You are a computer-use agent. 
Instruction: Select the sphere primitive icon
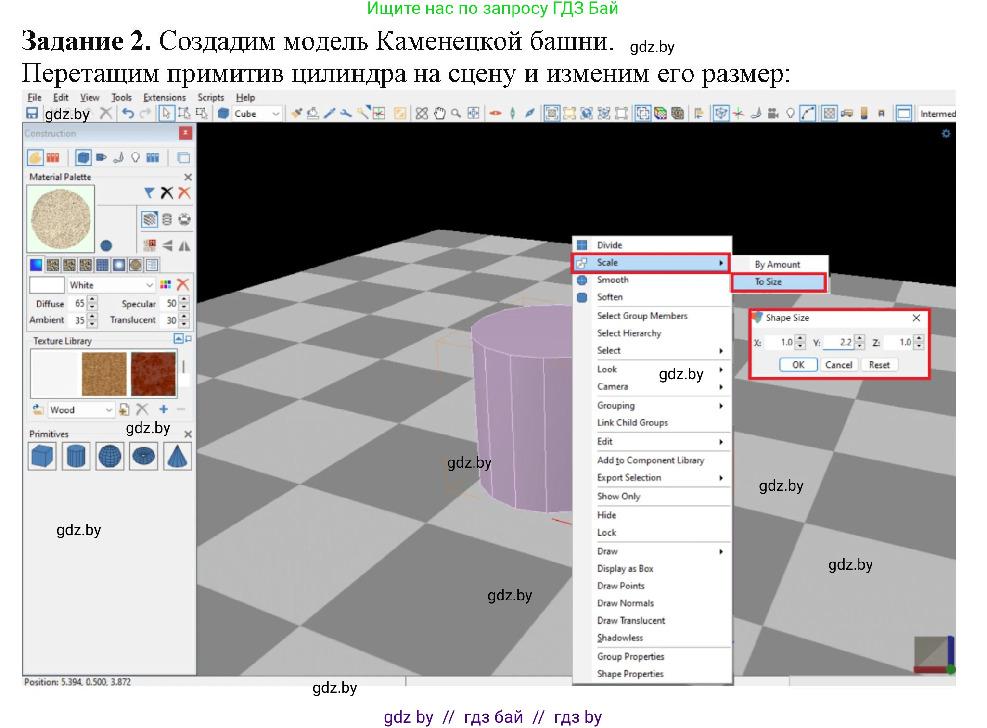tap(110, 456)
